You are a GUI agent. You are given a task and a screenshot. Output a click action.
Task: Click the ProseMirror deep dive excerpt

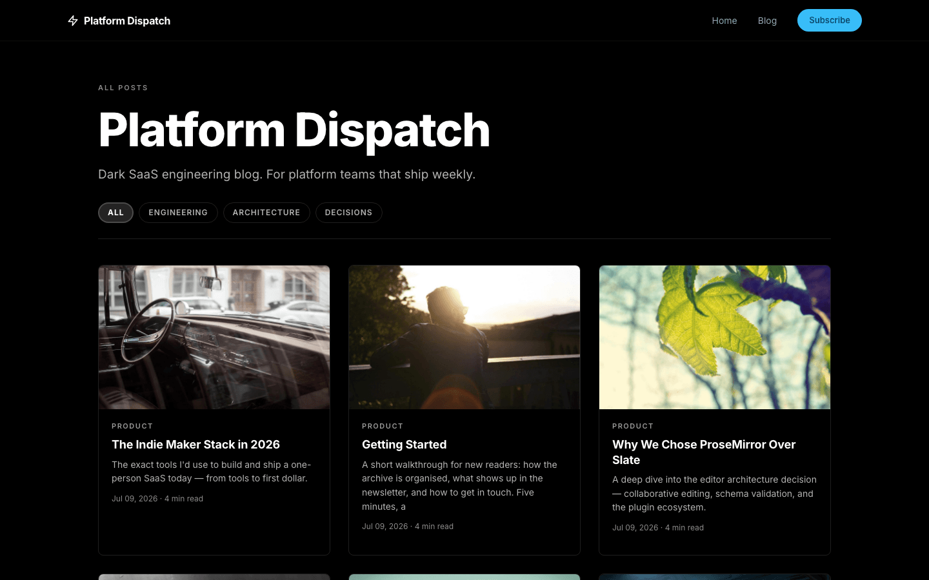[x=714, y=494]
